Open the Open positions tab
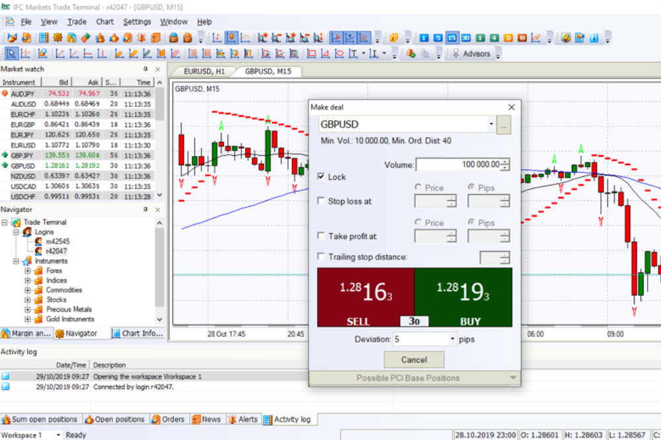 (x=114, y=420)
